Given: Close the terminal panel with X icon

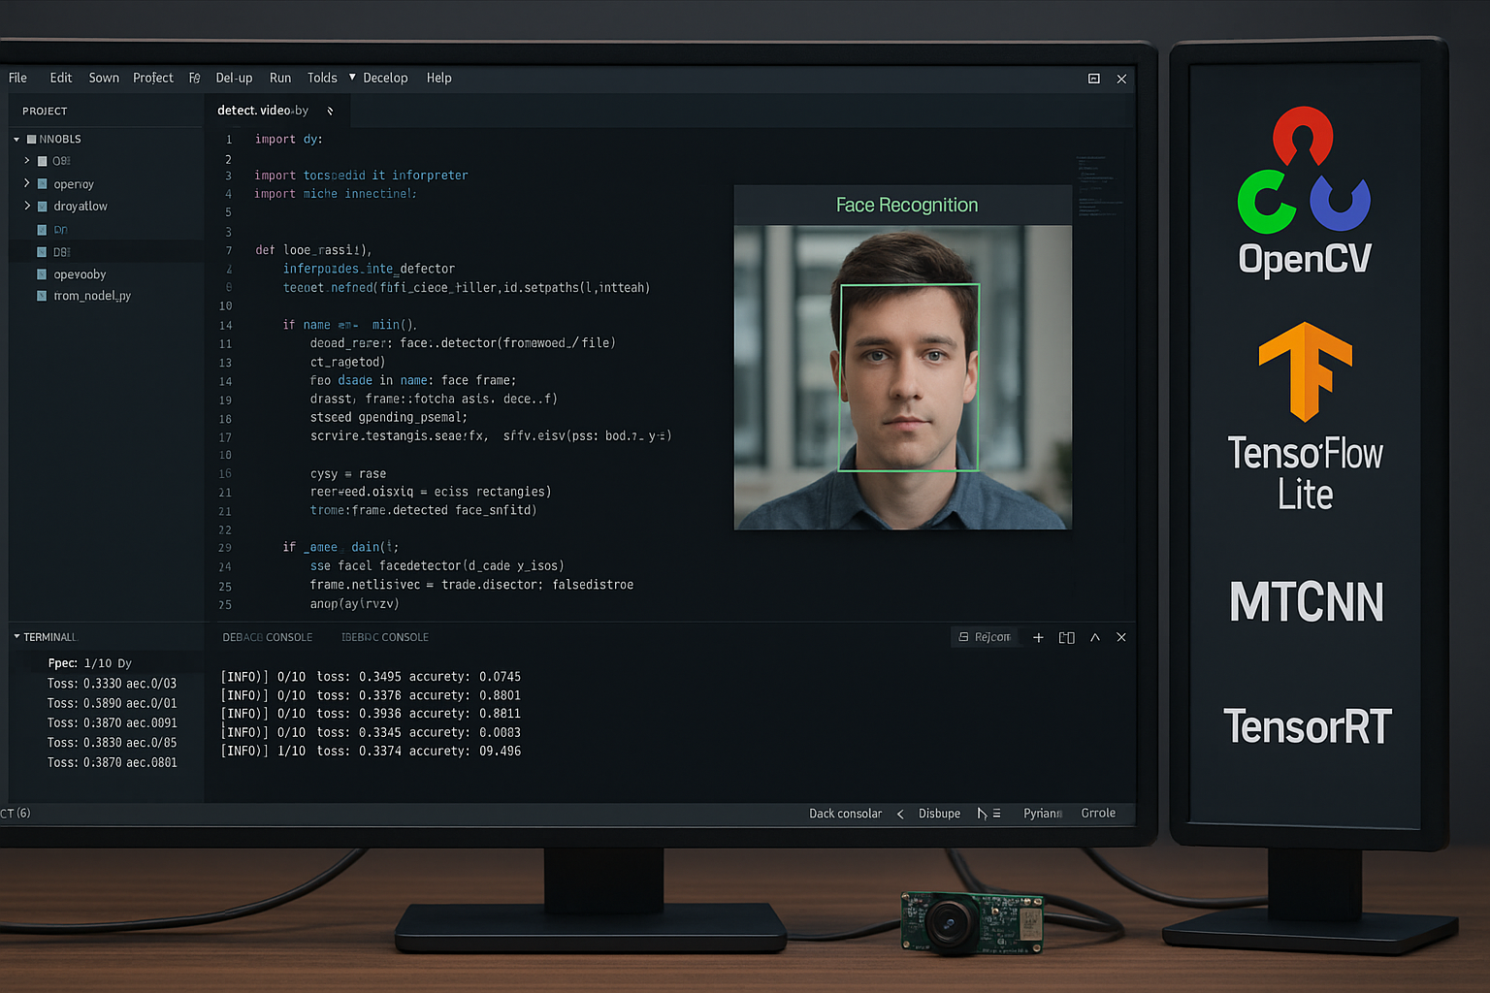Looking at the screenshot, I should 1121,637.
